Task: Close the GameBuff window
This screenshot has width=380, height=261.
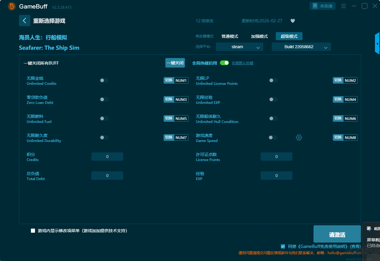Action: tap(375, 6)
